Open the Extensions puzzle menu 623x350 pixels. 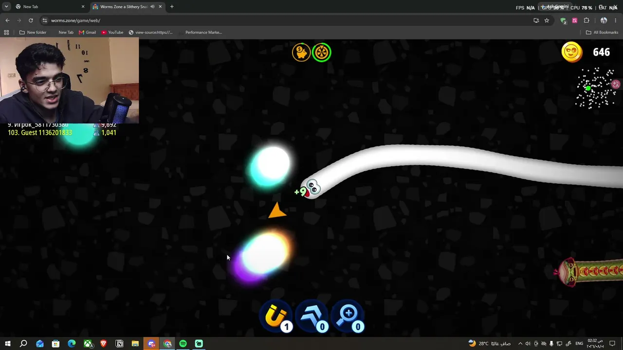click(x=586, y=20)
